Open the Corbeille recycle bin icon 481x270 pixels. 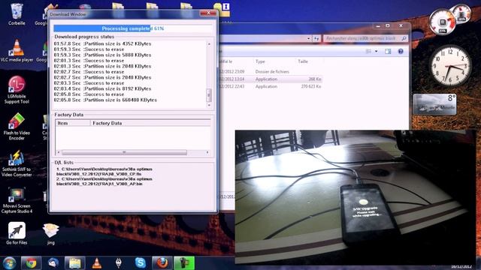(x=17, y=13)
